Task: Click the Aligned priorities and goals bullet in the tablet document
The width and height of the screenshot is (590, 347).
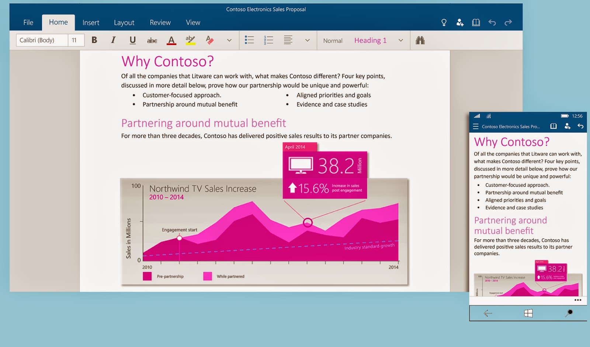Action: 334,95
